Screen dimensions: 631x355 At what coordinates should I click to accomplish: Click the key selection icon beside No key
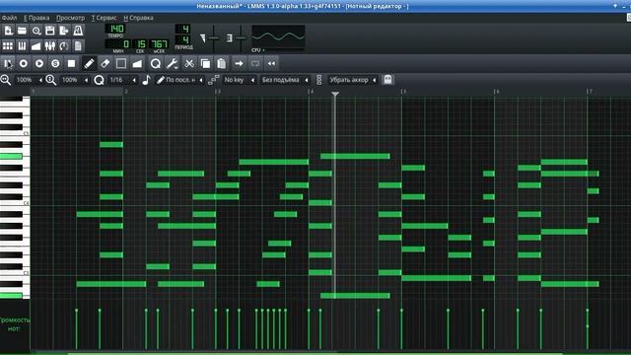214,80
